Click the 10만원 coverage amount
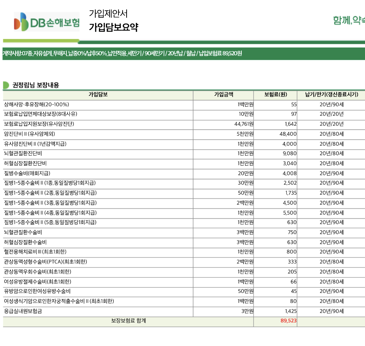Image resolution: width=365 pixels, height=346 pixels. coord(246,114)
